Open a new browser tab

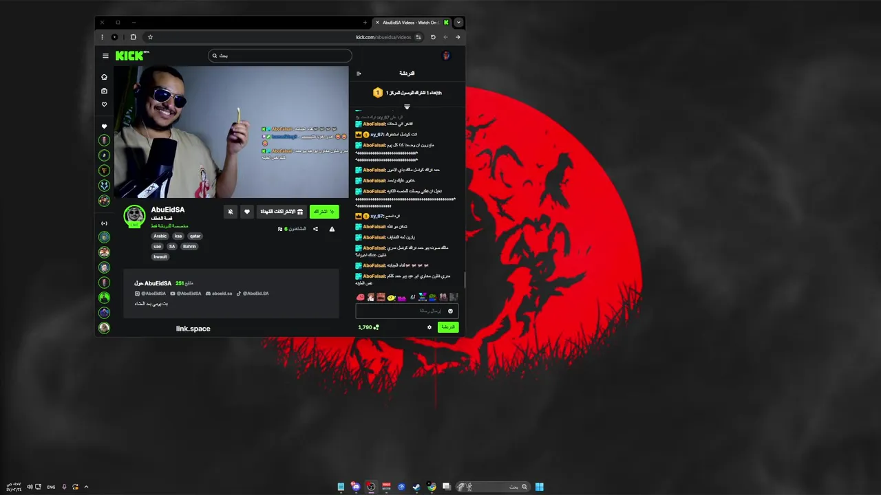[x=365, y=23]
